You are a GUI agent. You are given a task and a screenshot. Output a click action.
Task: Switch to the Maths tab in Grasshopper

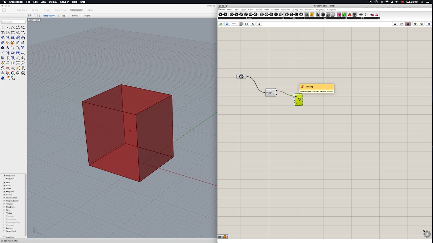tap(230, 9)
